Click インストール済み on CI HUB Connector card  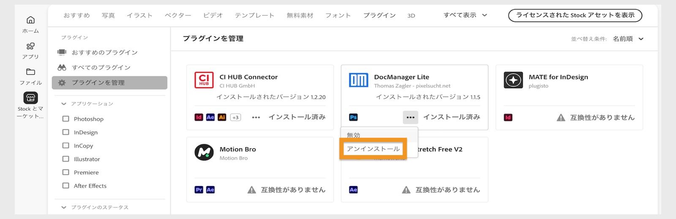297,117
